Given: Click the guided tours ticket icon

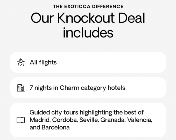Looking at the screenshot, I should [20, 120].
